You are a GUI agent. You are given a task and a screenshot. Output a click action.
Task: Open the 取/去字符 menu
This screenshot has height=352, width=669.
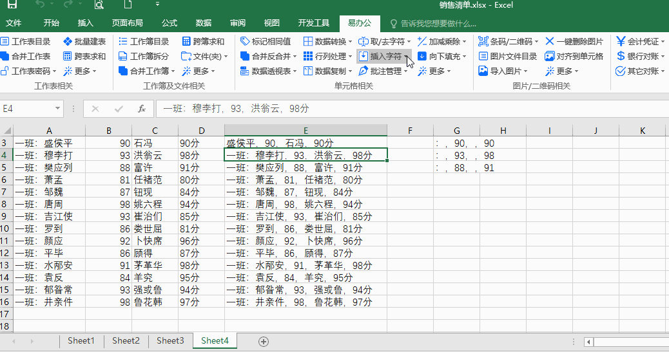[384, 41]
